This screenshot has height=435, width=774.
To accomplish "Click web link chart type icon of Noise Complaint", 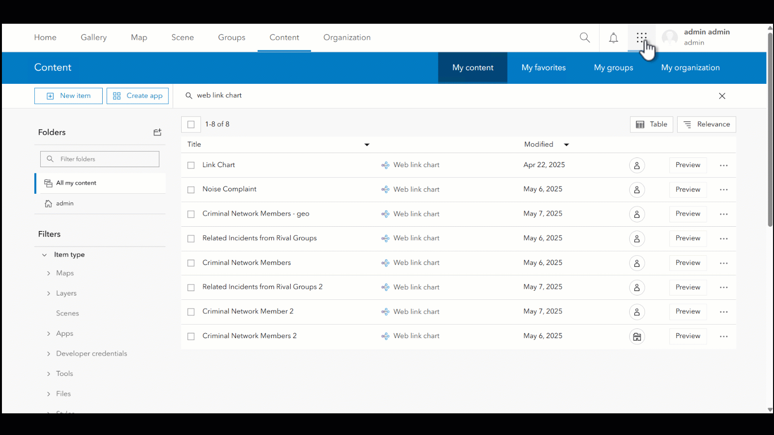I will pyautogui.click(x=385, y=189).
